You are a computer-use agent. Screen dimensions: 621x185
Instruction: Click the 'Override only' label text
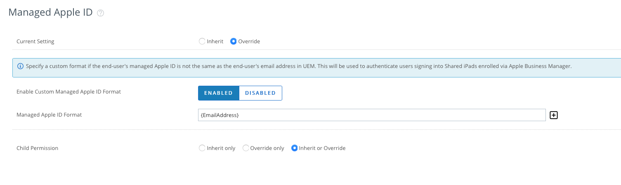[x=267, y=148]
